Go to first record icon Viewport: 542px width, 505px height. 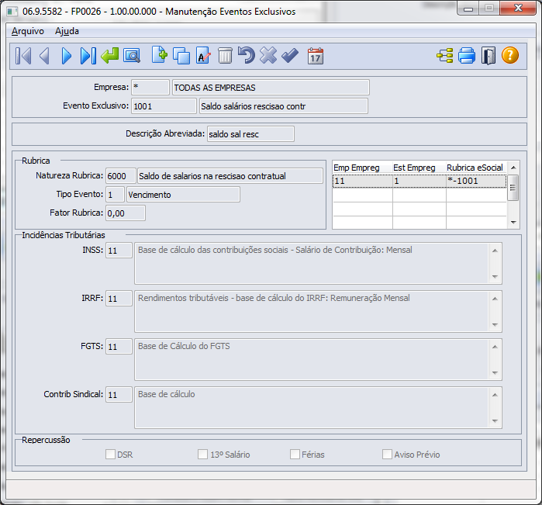tap(23, 56)
